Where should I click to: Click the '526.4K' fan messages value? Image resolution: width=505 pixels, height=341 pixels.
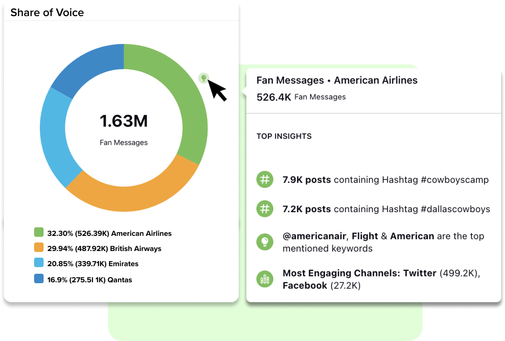pyautogui.click(x=274, y=97)
